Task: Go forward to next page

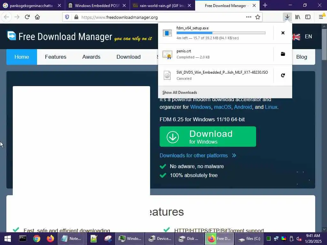Action: [17, 17]
